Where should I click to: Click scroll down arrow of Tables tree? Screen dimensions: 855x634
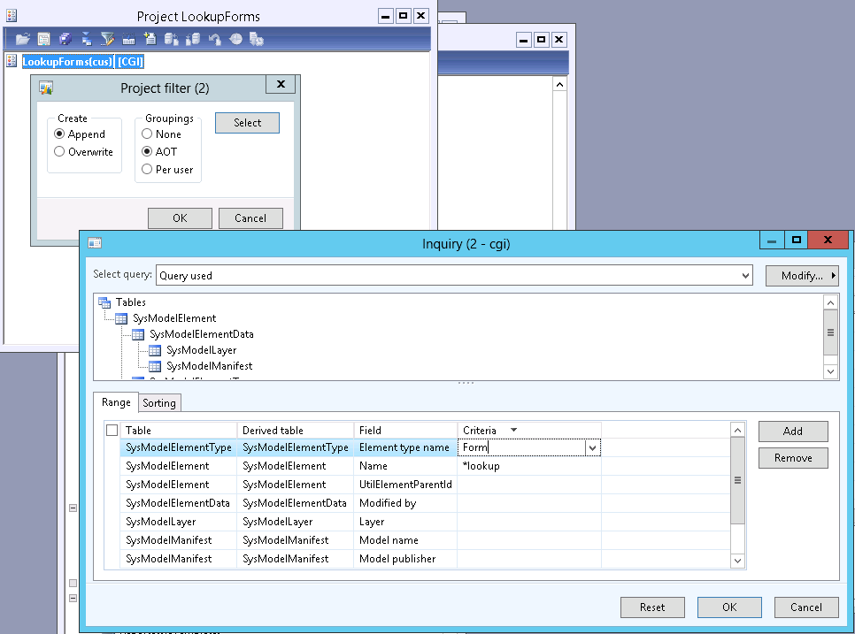[830, 371]
